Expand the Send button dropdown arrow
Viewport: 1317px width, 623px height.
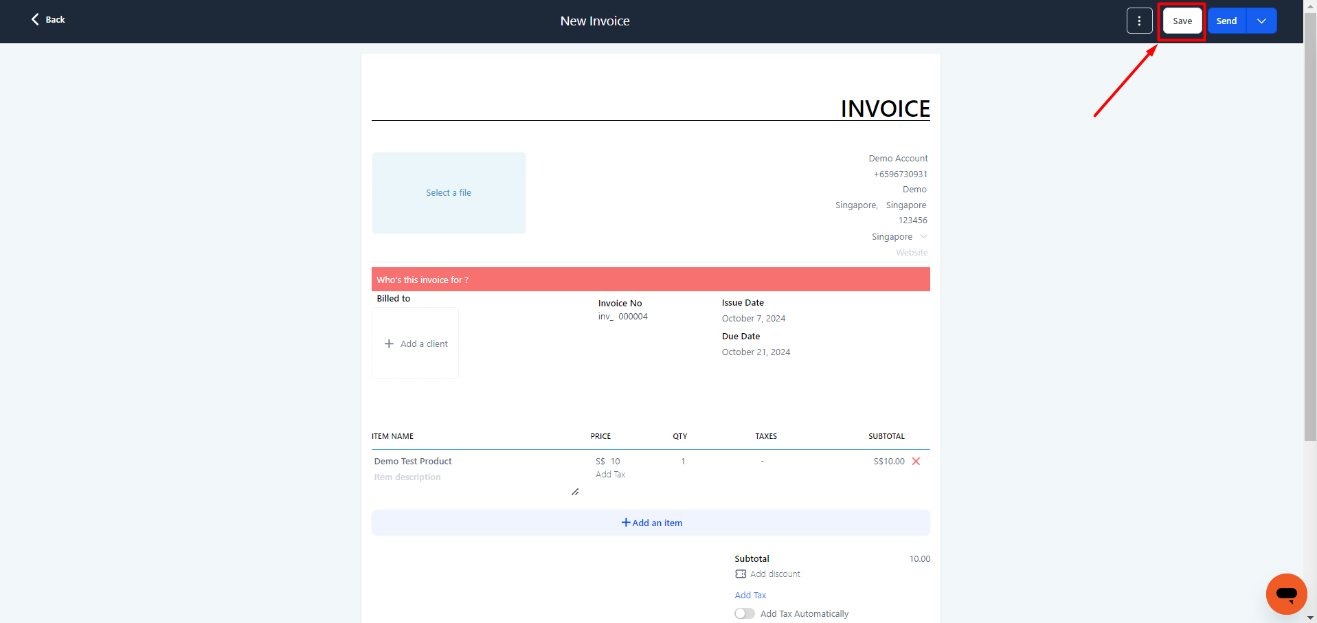(1261, 21)
